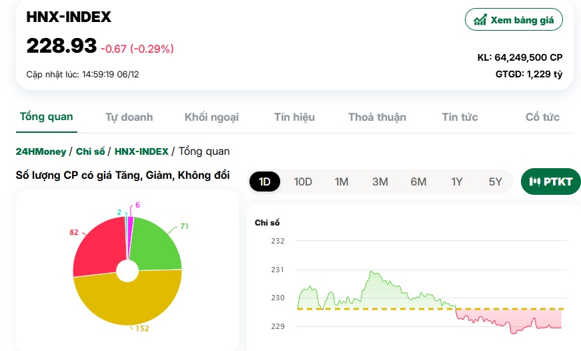Click the yellow dashed reference line on the chart
This screenshot has width=581, height=351.
click(x=430, y=309)
